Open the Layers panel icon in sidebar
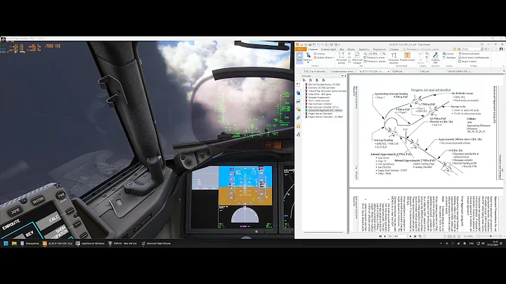The image size is (506, 284). 298,101
